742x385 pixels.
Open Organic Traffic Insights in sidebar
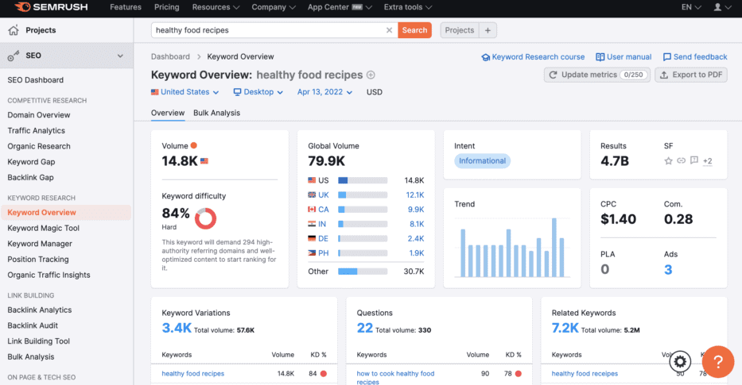coord(49,275)
